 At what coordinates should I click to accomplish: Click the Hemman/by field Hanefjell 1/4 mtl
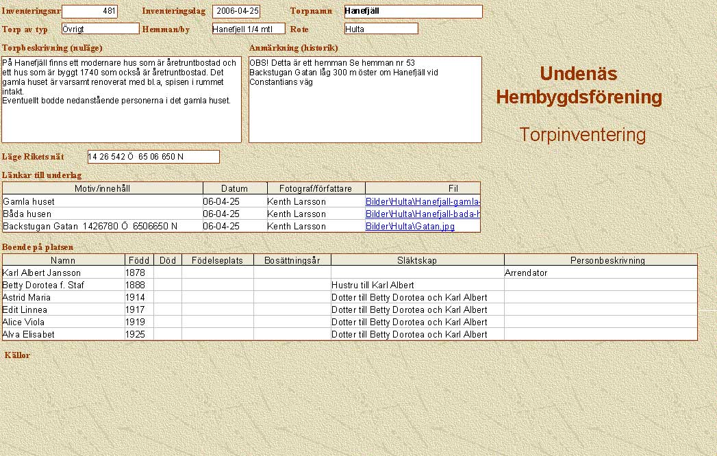pos(248,29)
